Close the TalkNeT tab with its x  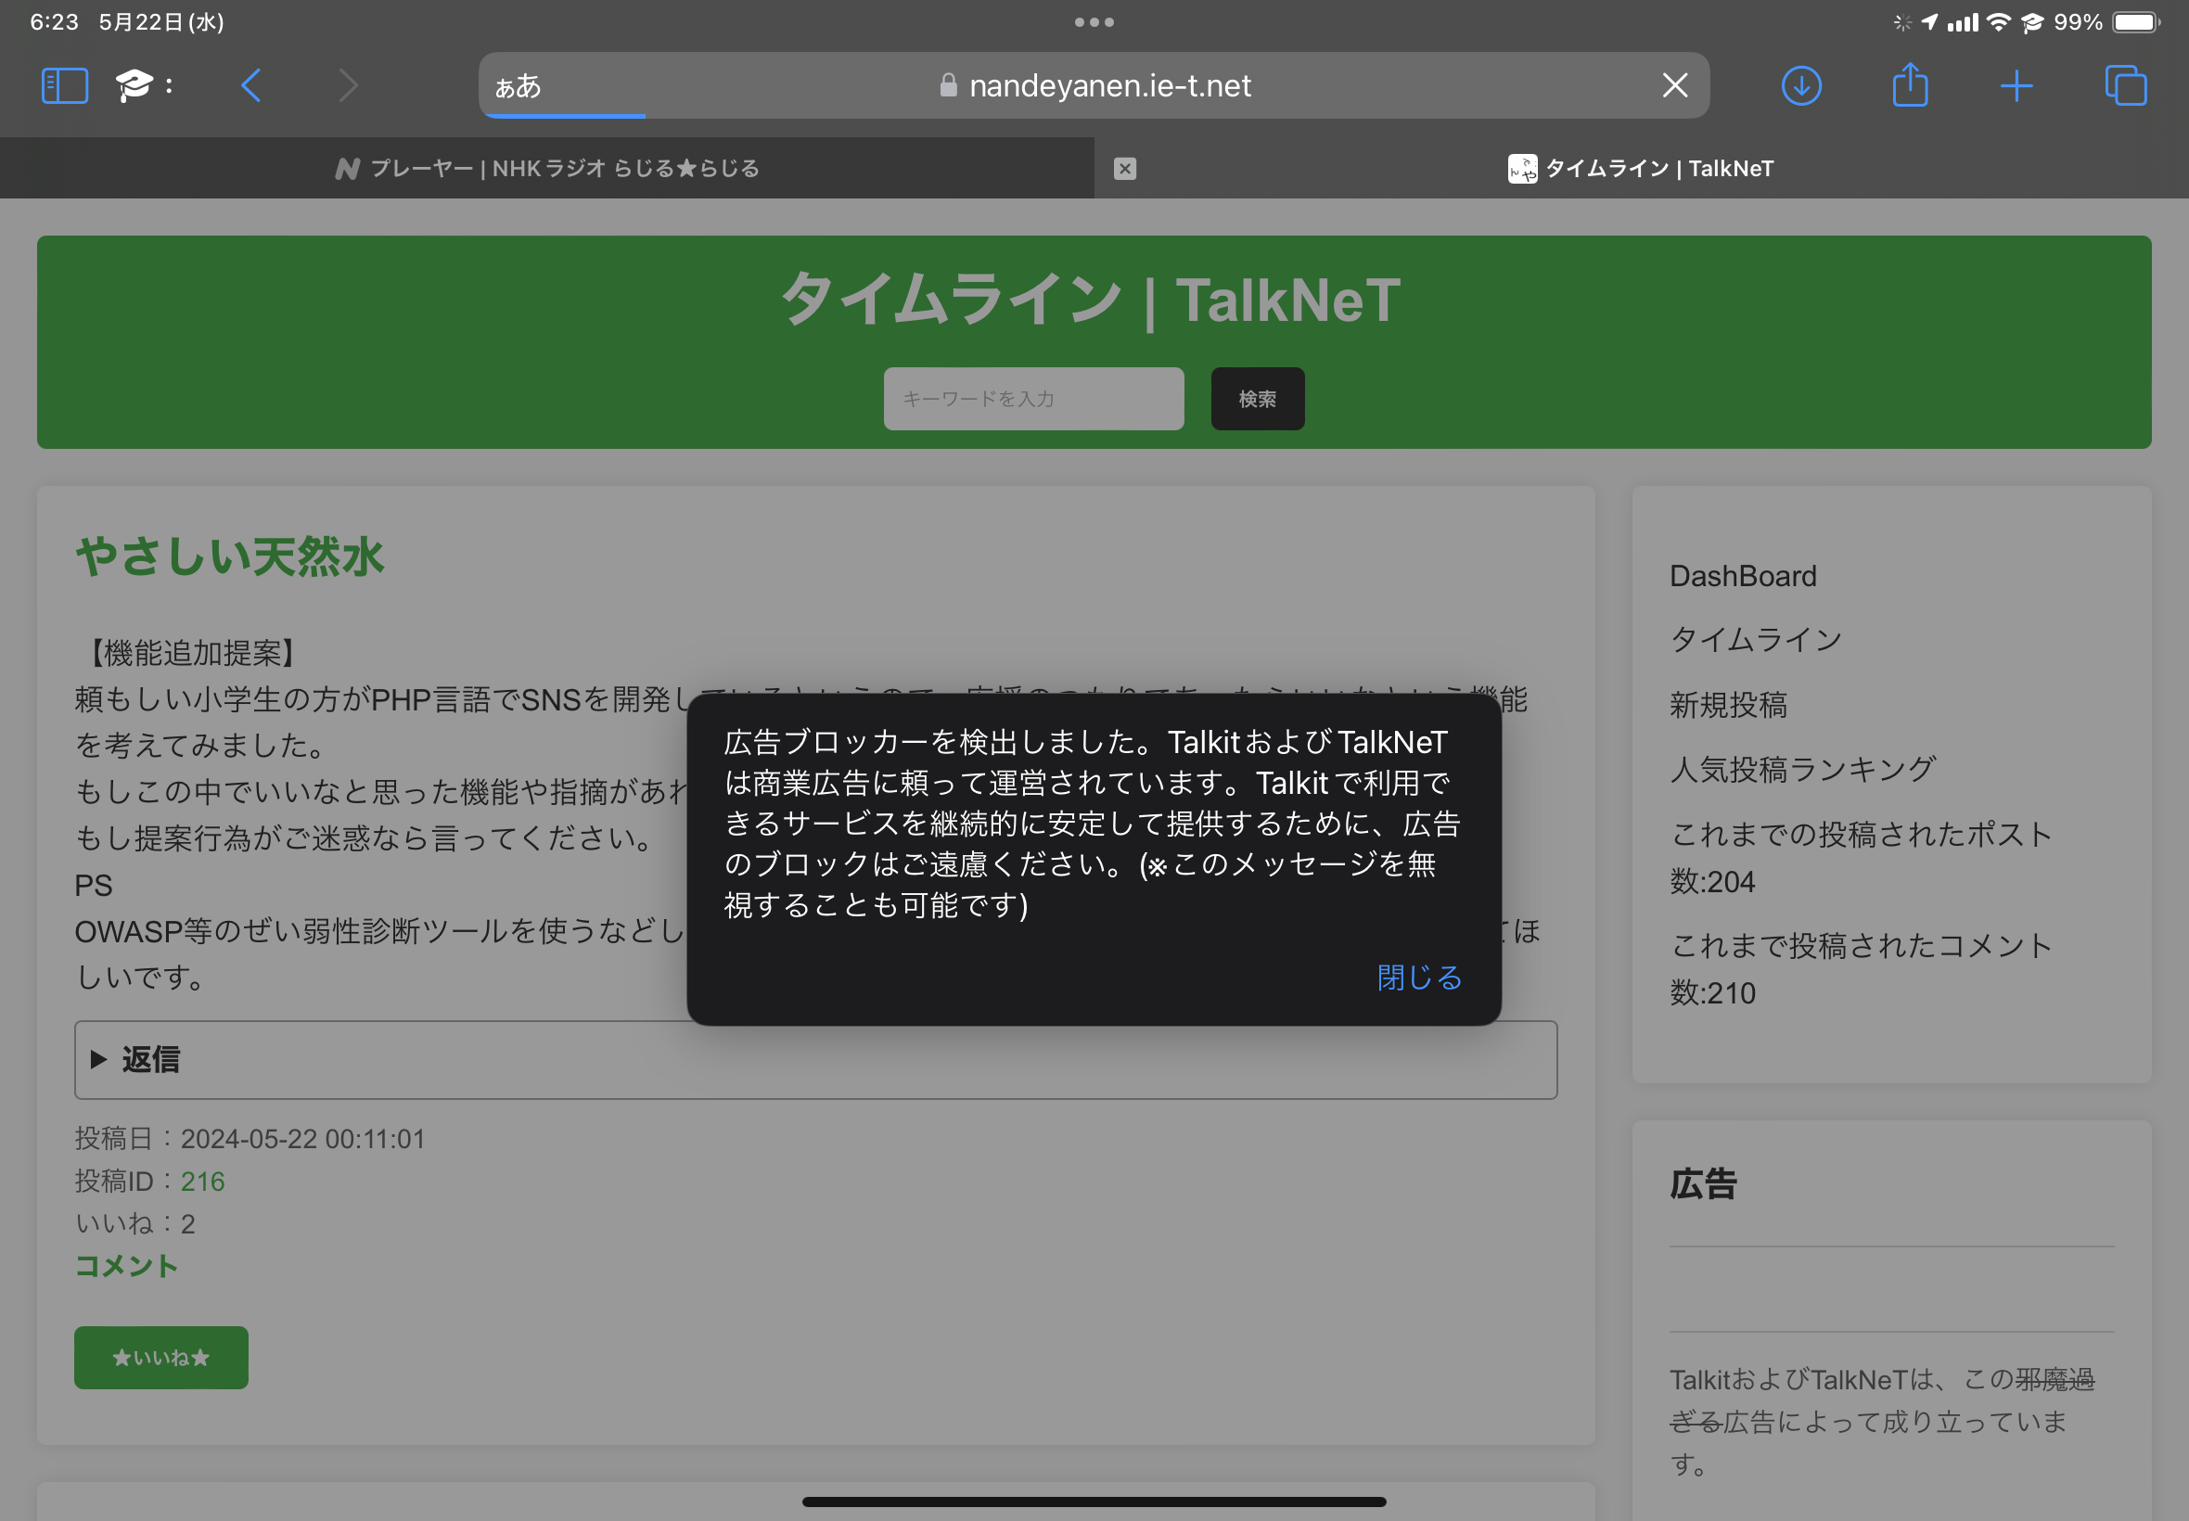click(x=1124, y=169)
